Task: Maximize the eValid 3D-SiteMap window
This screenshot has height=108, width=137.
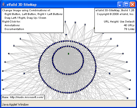Action: tap(126, 4)
